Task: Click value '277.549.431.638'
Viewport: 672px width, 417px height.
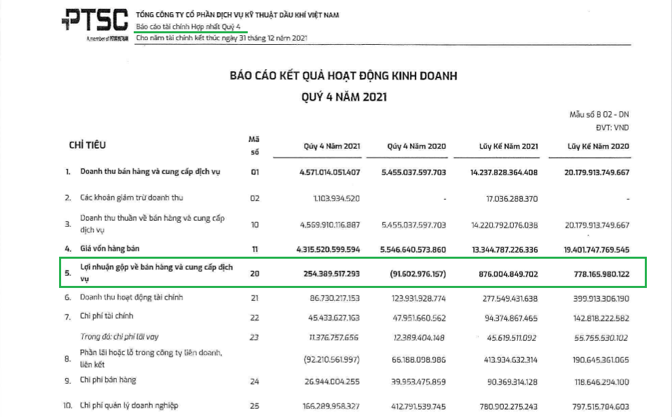Action: coord(510,299)
